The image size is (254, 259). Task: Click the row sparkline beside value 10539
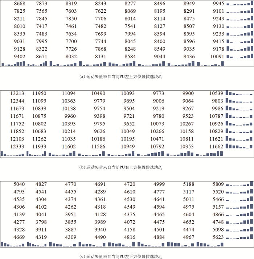pyautogui.click(x=239, y=93)
